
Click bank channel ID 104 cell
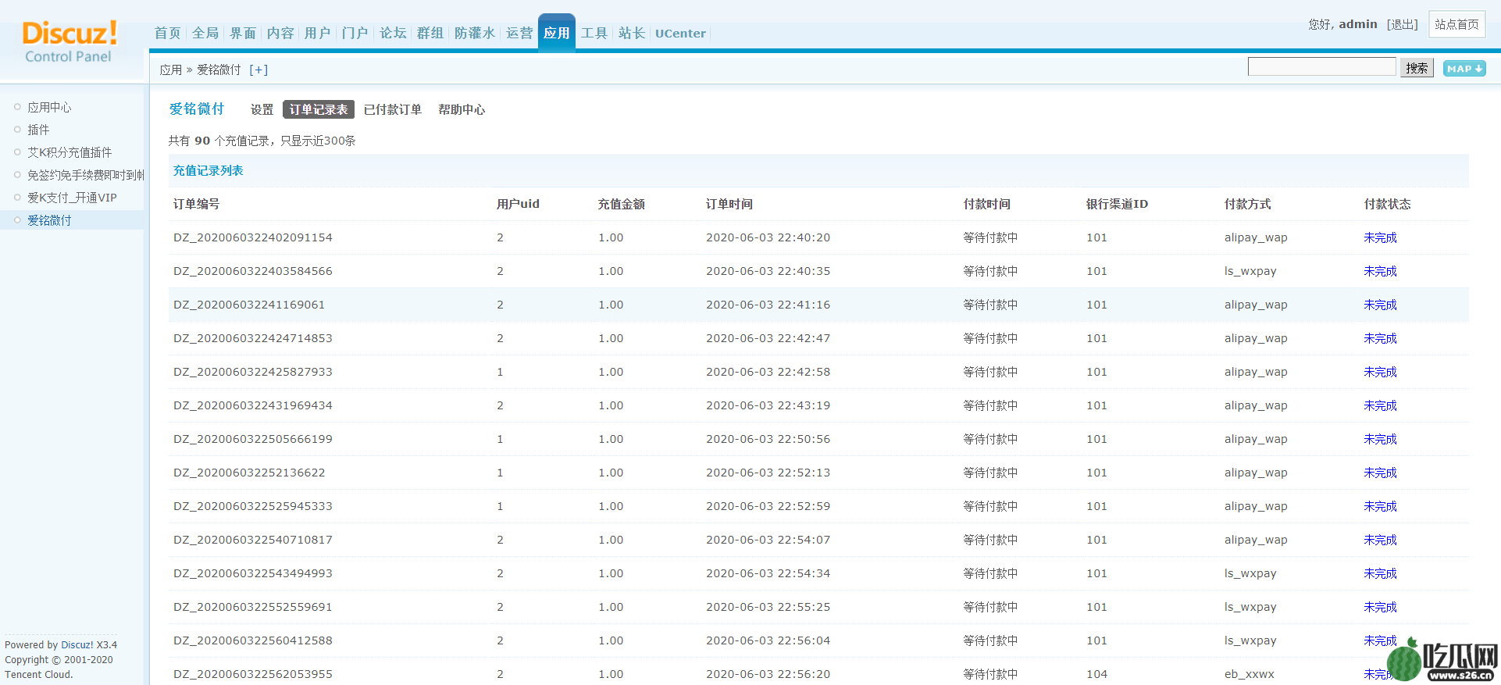click(1096, 674)
